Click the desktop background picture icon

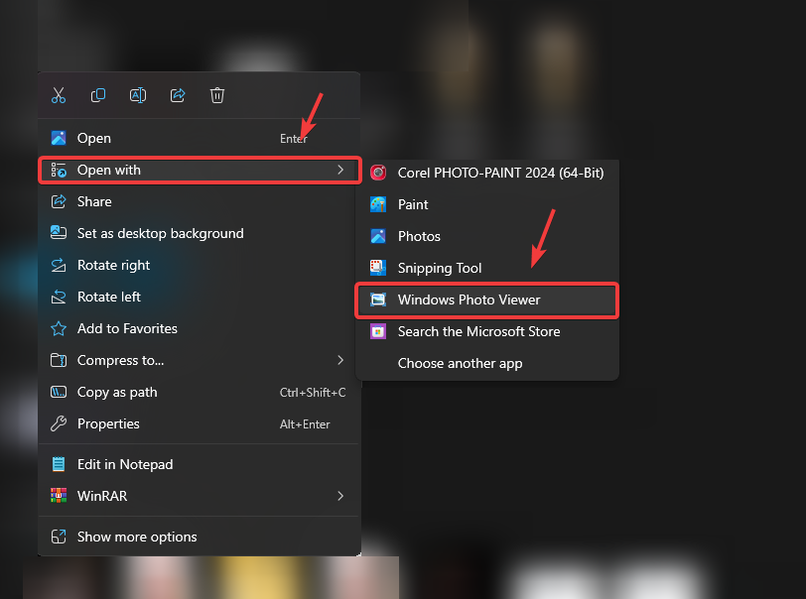[x=59, y=233]
